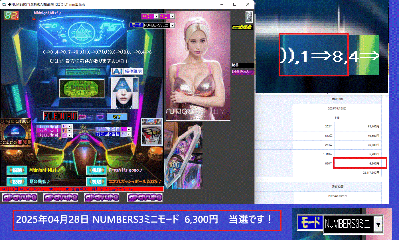This screenshot has height=240, width=399.
Task: Open the 28日 day dropdown
Action: [x=172, y=16]
